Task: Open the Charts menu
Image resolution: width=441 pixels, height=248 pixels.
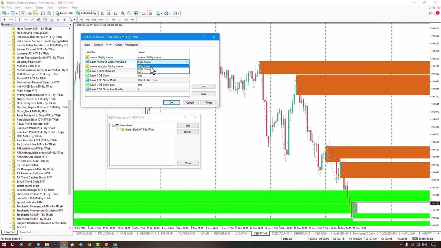Action: tap(39, 8)
